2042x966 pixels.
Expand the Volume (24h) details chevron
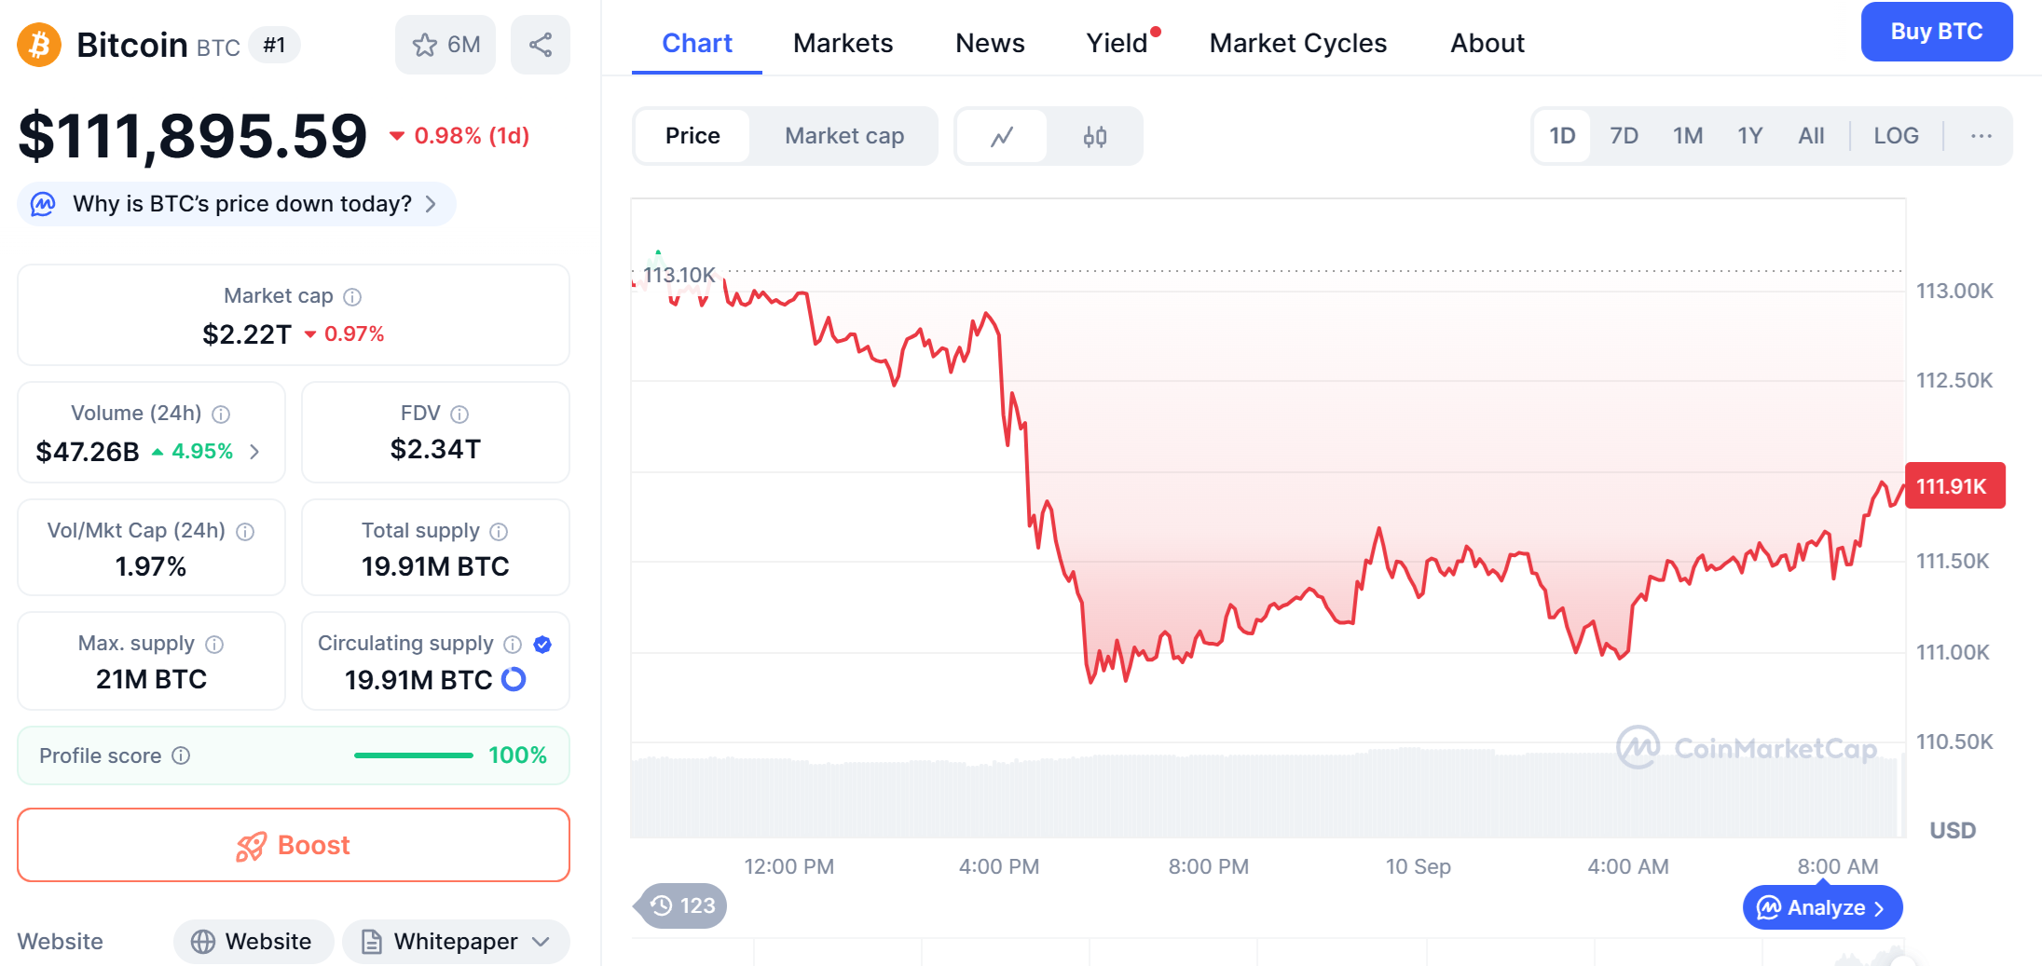tap(254, 452)
